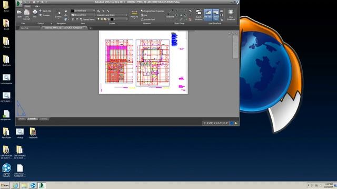The height and width of the screenshot is (189, 337).
Task: Click the Orbit navigation icon
Action: [66, 15]
